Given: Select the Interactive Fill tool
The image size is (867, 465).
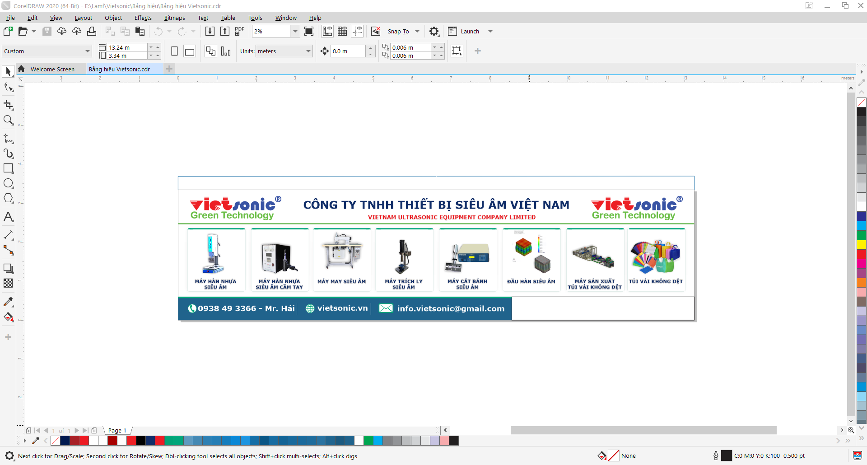Looking at the screenshot, I should [x=8, y=317].
